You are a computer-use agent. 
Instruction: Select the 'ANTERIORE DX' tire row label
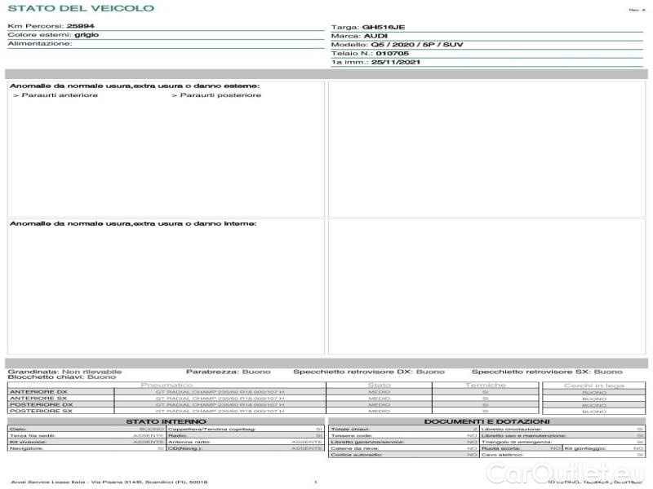(x=38, y=392)
